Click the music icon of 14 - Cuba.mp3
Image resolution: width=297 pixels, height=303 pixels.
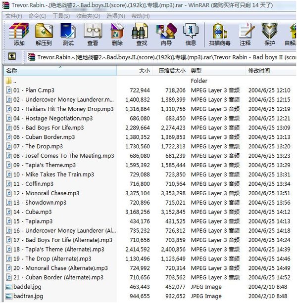[9, 212]
